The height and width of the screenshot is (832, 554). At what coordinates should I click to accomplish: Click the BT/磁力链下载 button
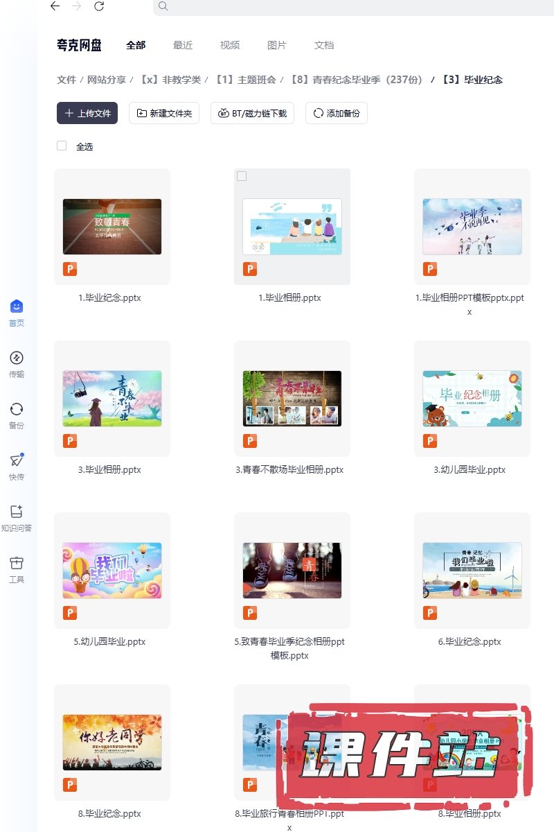tap(253, 113)
